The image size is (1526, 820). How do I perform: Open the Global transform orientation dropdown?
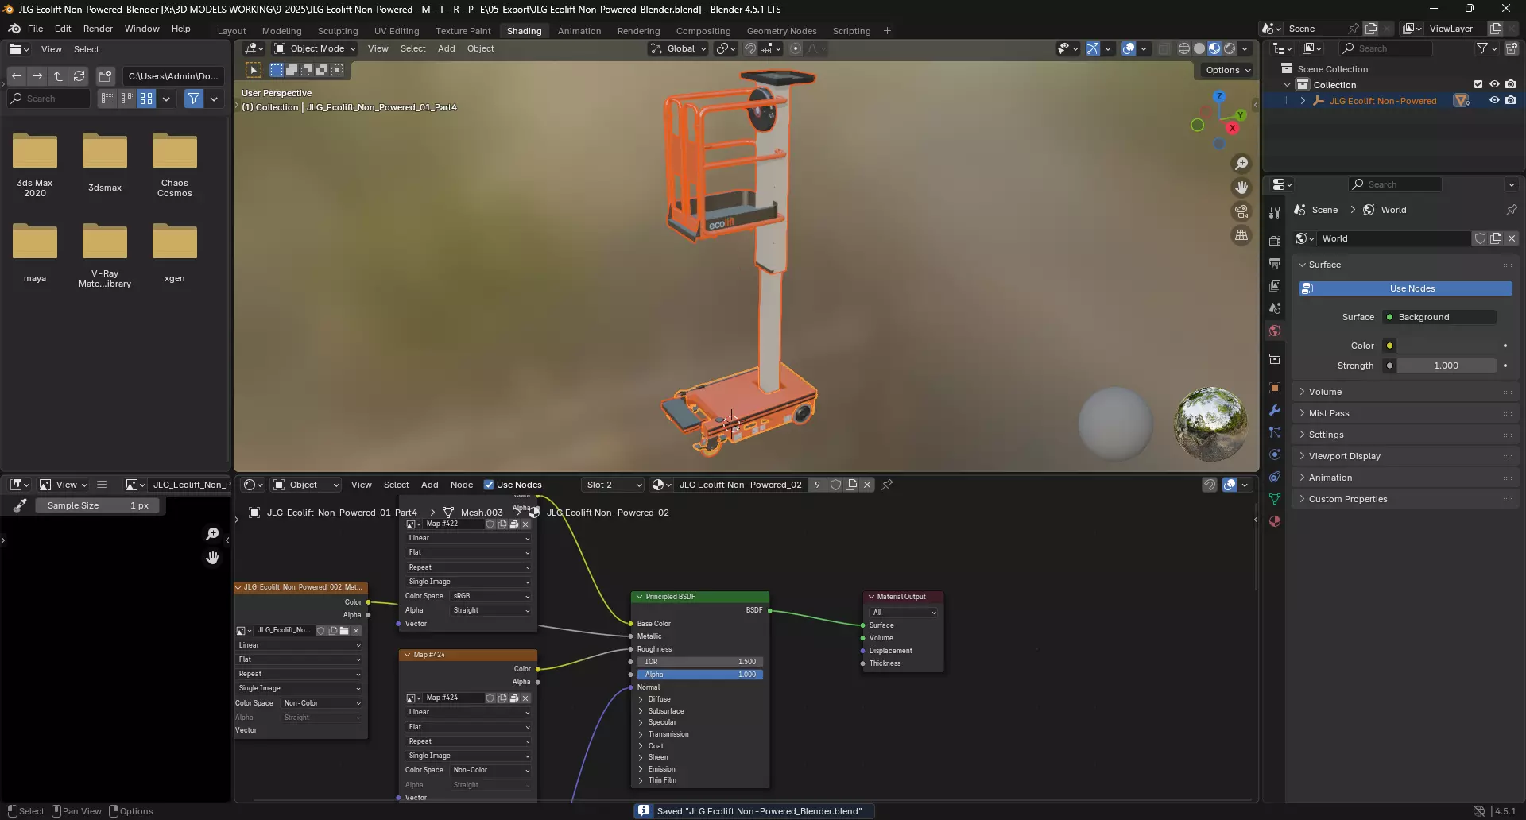679,48
